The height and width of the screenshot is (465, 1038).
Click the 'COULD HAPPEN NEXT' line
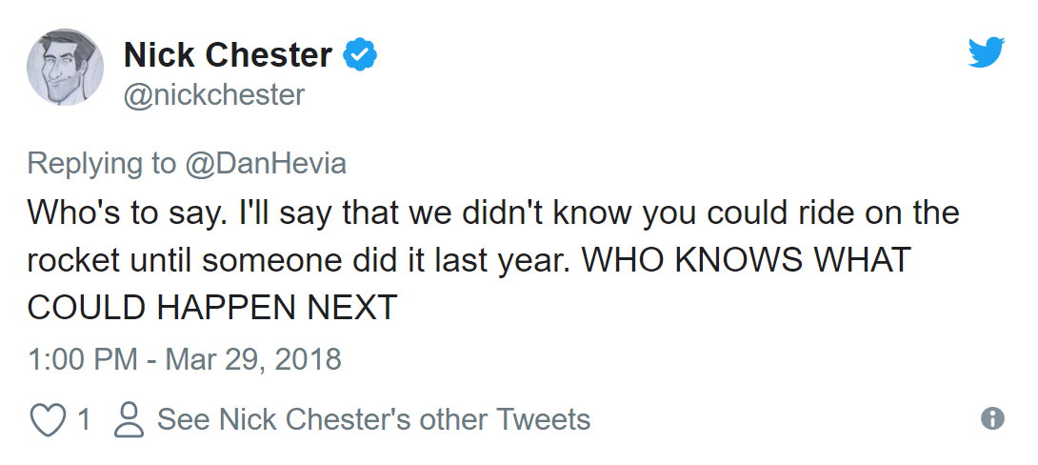[211, 308]
